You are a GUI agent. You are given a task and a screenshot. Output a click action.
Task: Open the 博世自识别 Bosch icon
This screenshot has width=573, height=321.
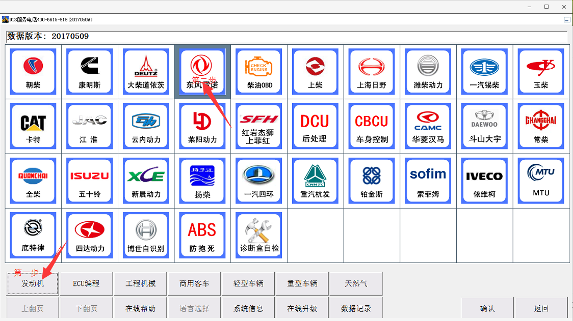146,235
